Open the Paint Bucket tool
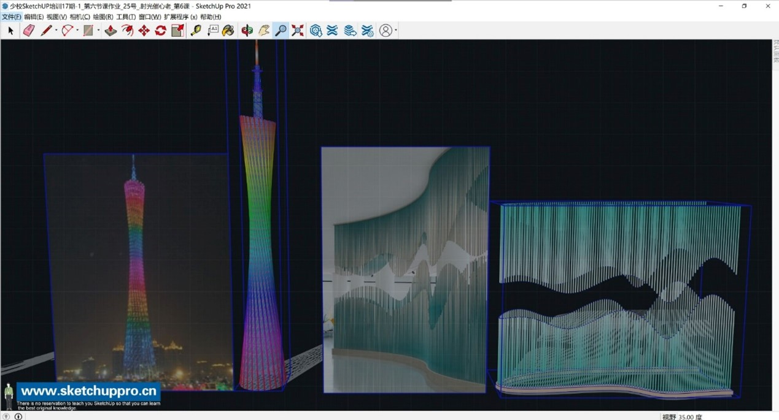This screenshot has width=779, height=420. point(228,31)
